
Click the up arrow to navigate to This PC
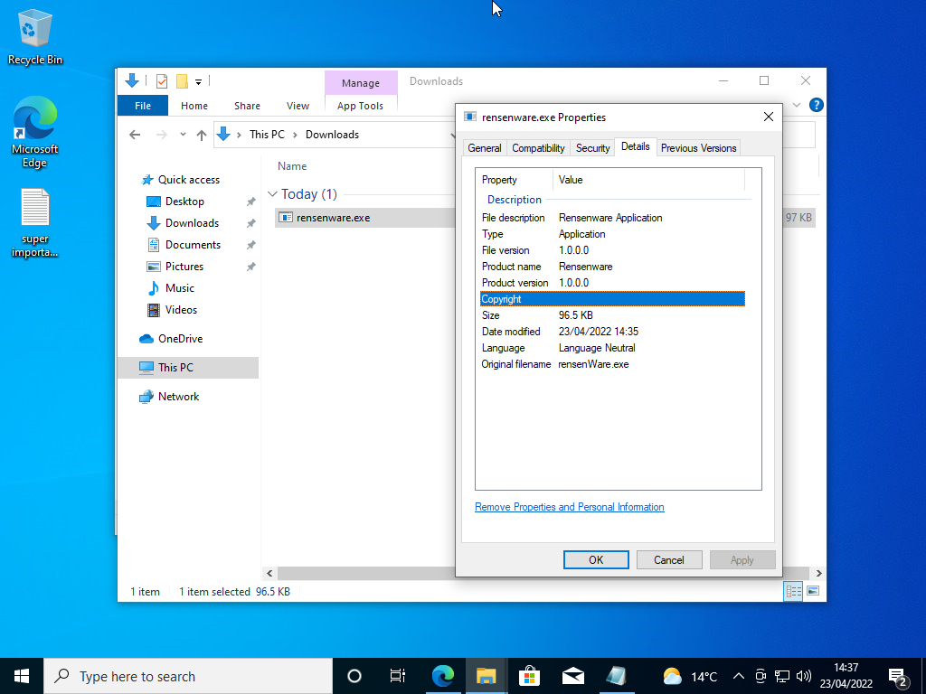point(200,134)
